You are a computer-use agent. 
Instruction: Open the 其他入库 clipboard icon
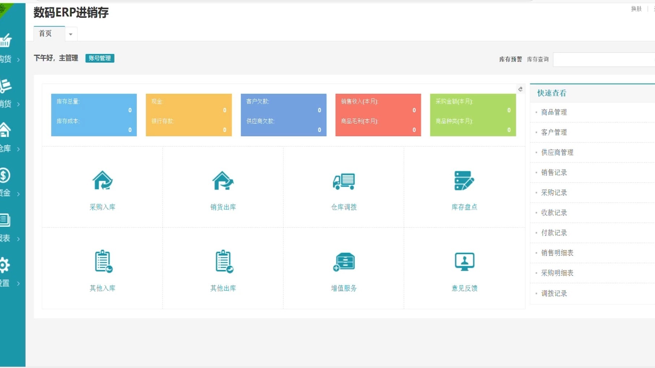click(x=104, y=261)
